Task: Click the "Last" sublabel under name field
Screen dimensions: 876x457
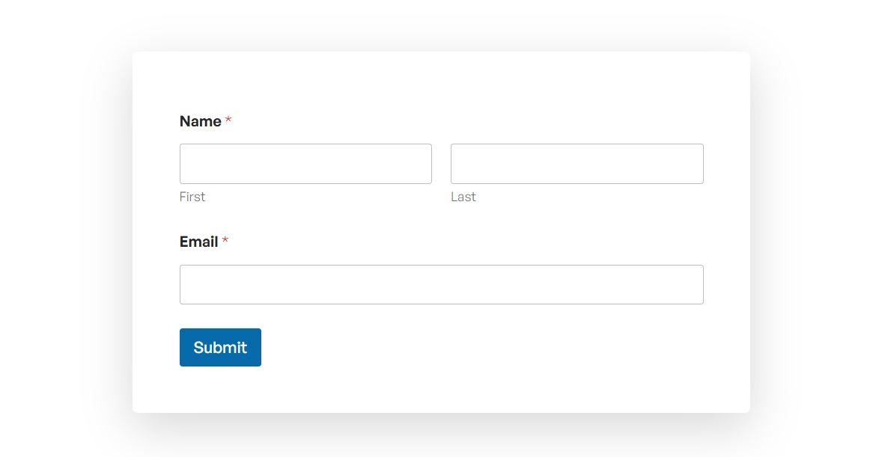Action: click(463, 197)
